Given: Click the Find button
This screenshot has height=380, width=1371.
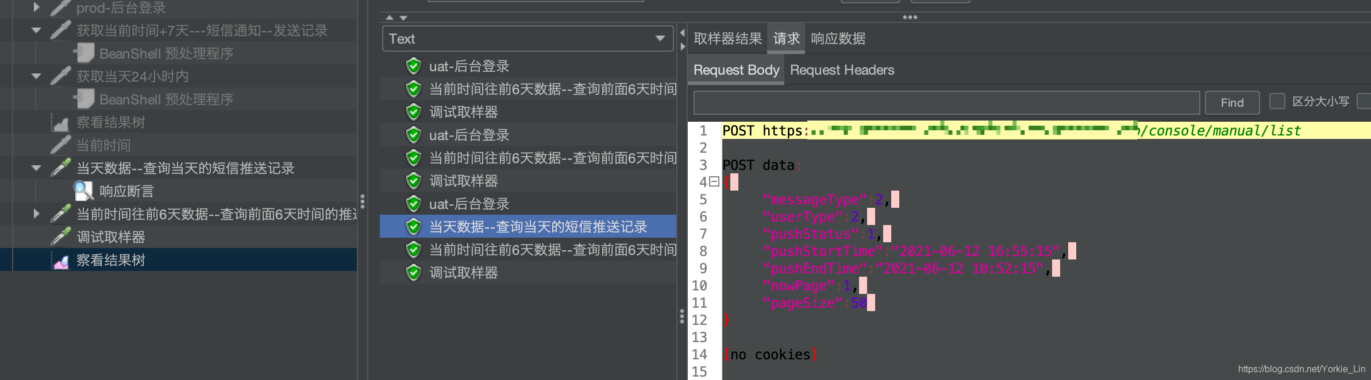Looking at the screenshot, I should pos(1232,103).
